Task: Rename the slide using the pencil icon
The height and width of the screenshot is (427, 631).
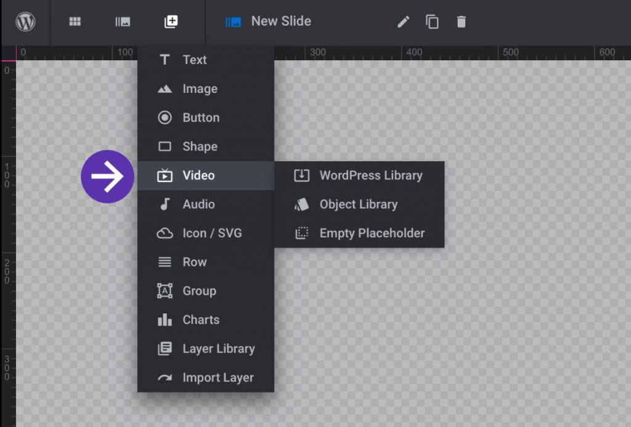Action: [403, 22]
